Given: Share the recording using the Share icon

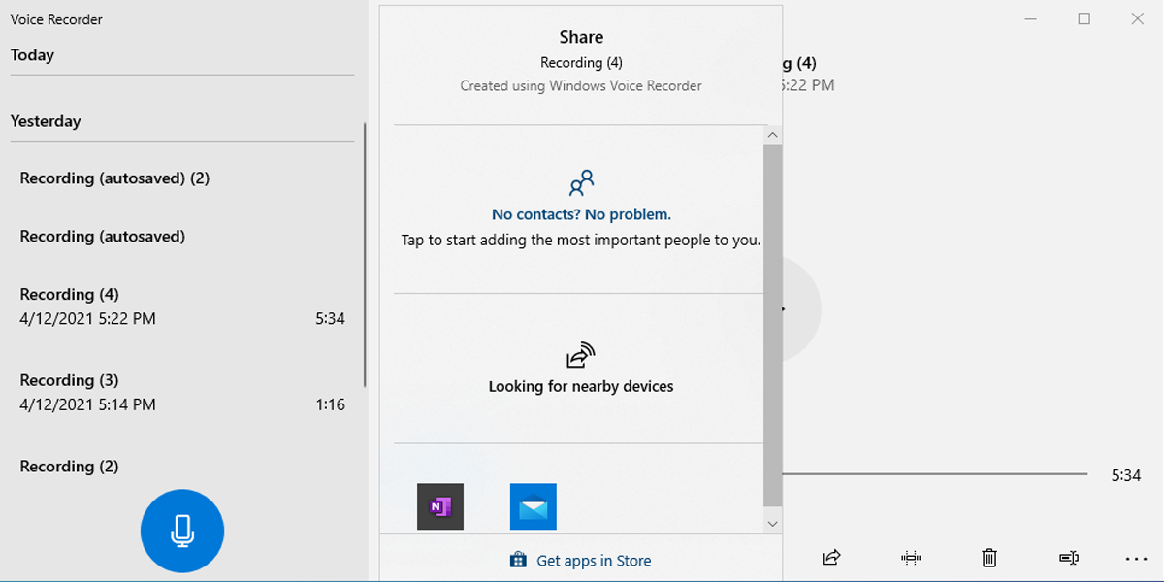Looking at the screenshot, I should coord(830,558).
